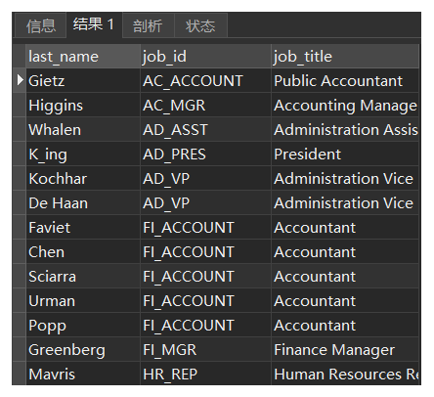
Task: Select the Finance Manager job title cell
Action: click(x=345, y=349)
